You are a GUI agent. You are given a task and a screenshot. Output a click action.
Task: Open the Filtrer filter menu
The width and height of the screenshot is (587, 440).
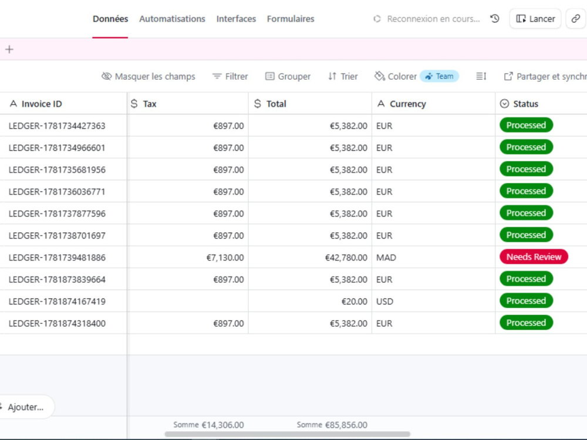click(x=230, y=76)
